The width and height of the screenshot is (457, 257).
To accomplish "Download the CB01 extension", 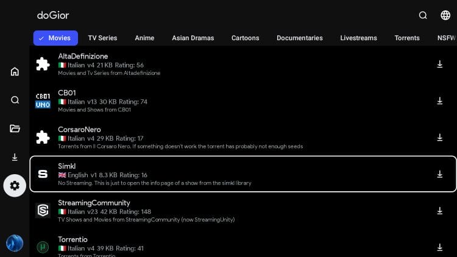I will 439,101.
